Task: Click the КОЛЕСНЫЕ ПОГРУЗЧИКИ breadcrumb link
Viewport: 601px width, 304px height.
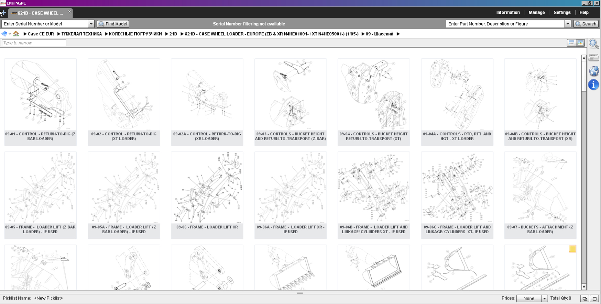Action: [x=135, y=34]
